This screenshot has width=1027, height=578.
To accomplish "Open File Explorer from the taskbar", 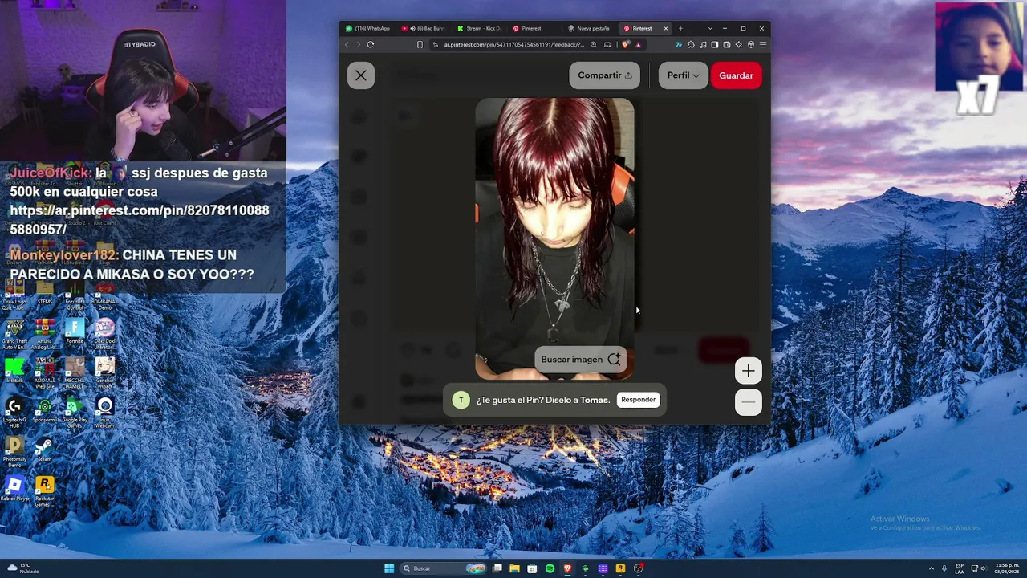I will click(514, 568).
